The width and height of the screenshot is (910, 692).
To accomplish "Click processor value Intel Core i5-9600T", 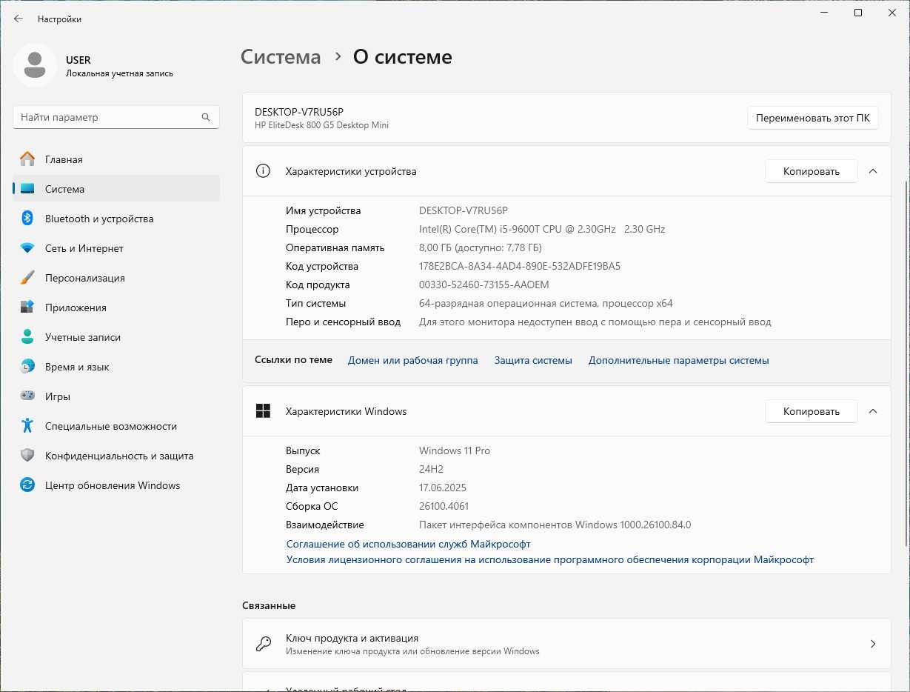I will (542, 229).
